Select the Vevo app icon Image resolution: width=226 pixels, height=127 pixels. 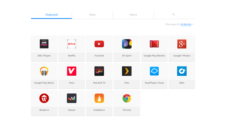[x=72, y=71]
